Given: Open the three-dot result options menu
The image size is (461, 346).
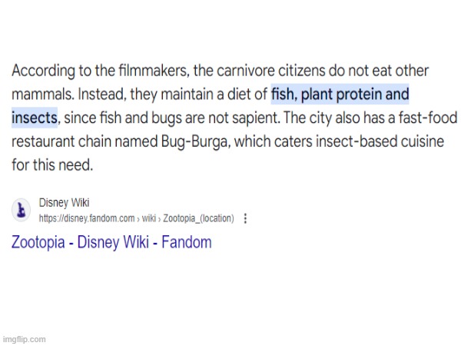Looking at the screenshot, I should 245,218.
